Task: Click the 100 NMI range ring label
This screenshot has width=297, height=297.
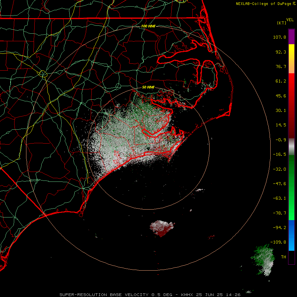Action: (148, 26)
